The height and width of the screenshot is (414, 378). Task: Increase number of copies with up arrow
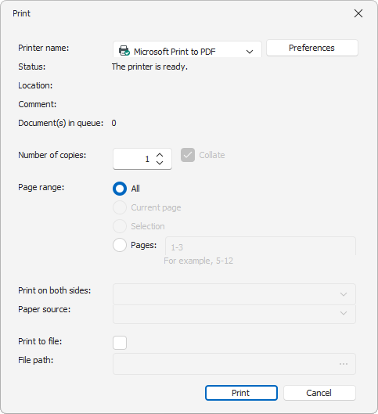160,155
